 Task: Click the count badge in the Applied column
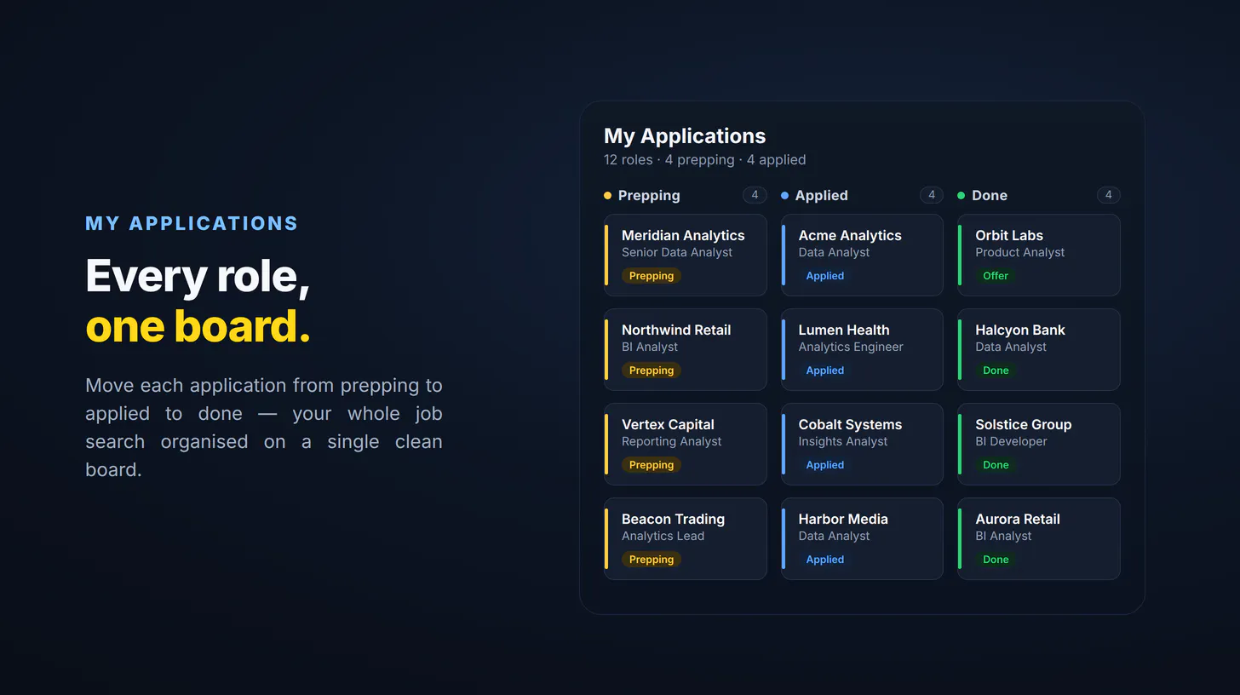coord(932,195)
